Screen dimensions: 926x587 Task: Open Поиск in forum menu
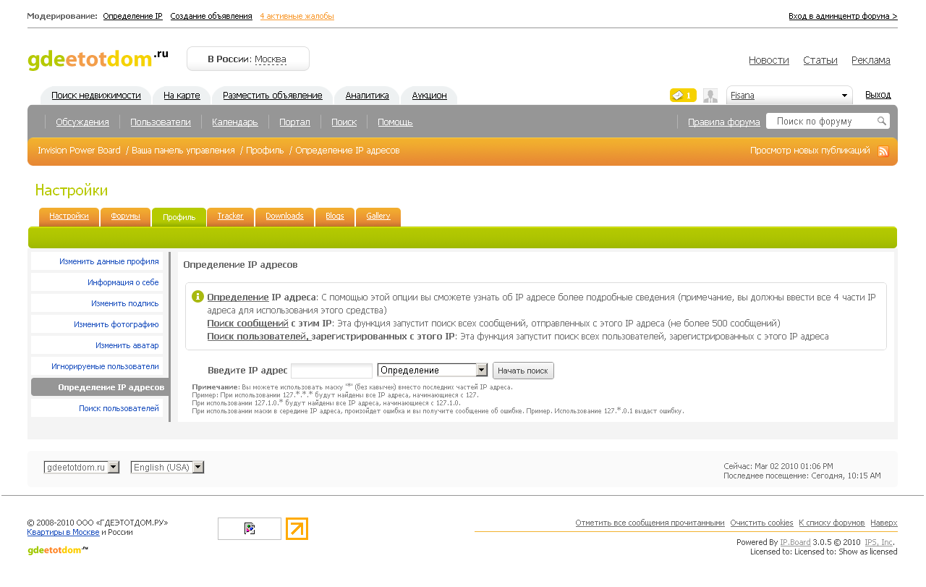tap(344, 122)
